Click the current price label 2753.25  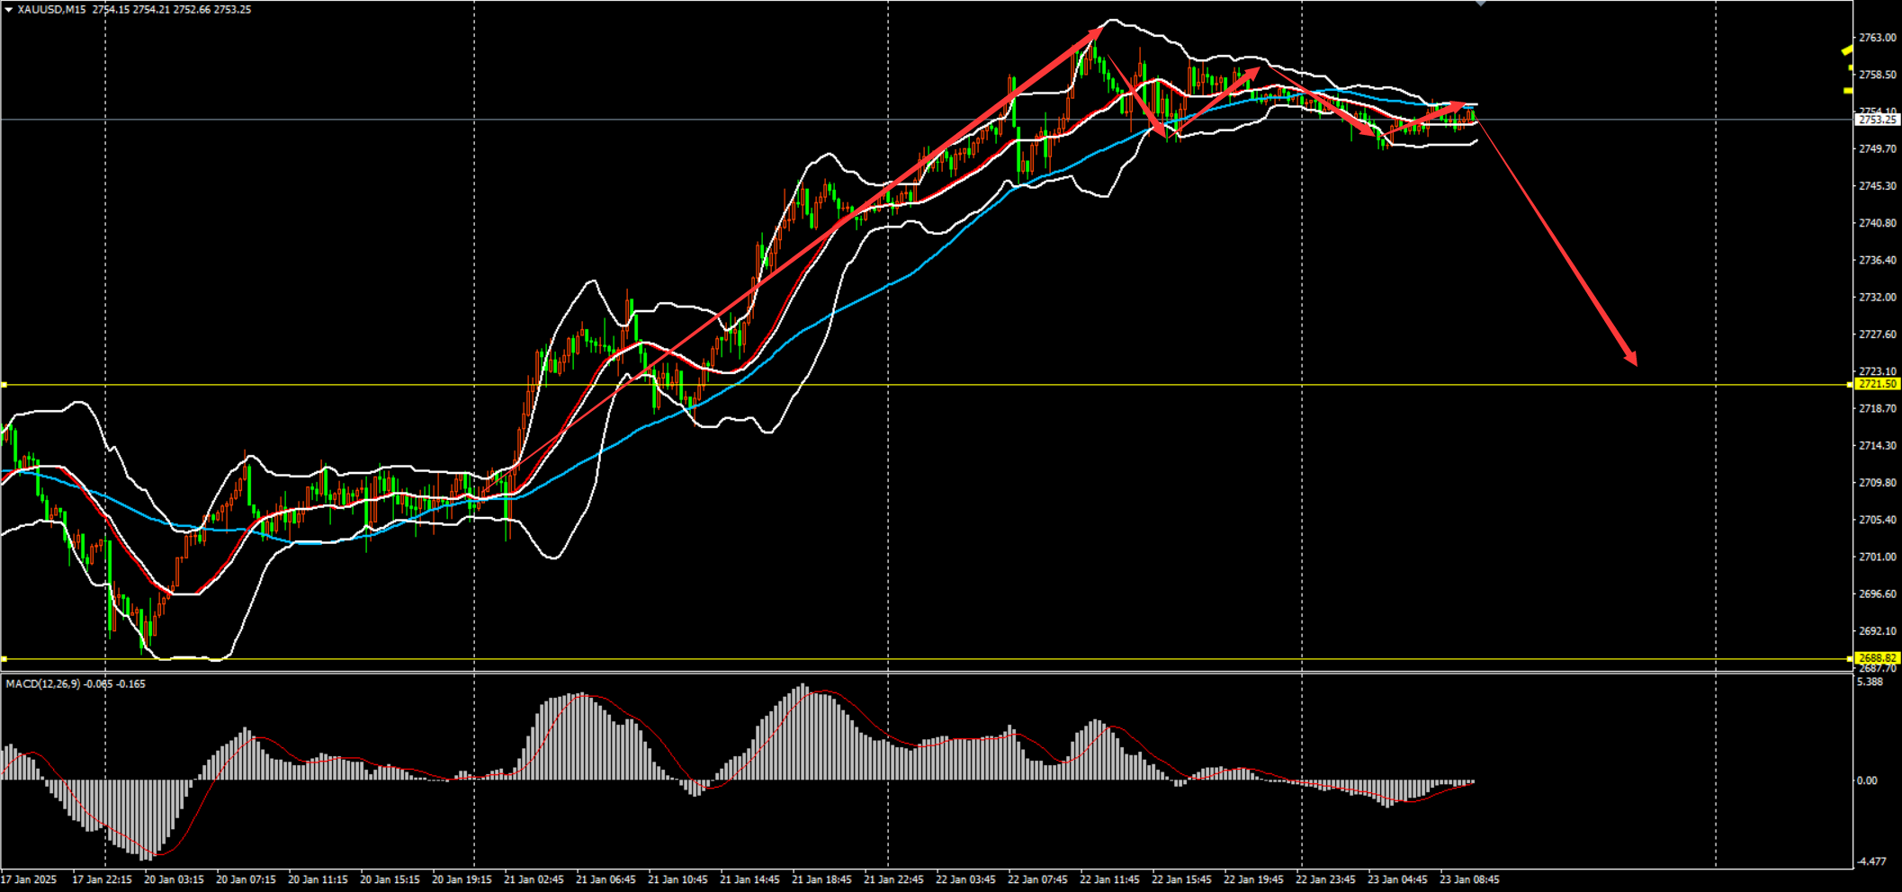coord(1878,120)
